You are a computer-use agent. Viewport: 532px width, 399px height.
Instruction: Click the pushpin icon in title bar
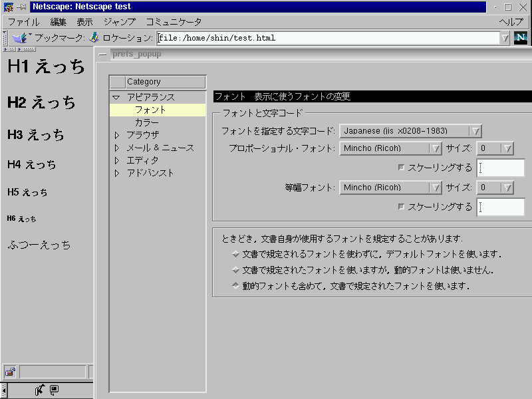[21, 7]
